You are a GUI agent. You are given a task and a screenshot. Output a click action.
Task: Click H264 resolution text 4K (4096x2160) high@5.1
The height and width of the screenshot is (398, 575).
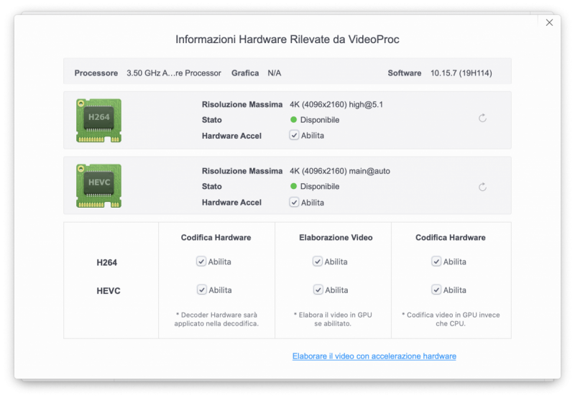tap(336, 104)
